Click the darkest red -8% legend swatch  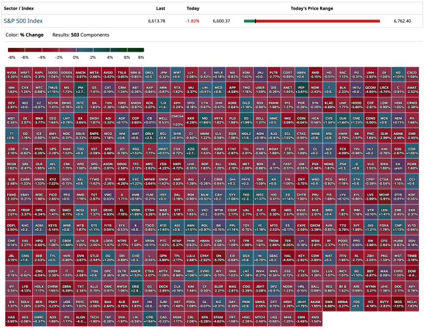point(12,50)
